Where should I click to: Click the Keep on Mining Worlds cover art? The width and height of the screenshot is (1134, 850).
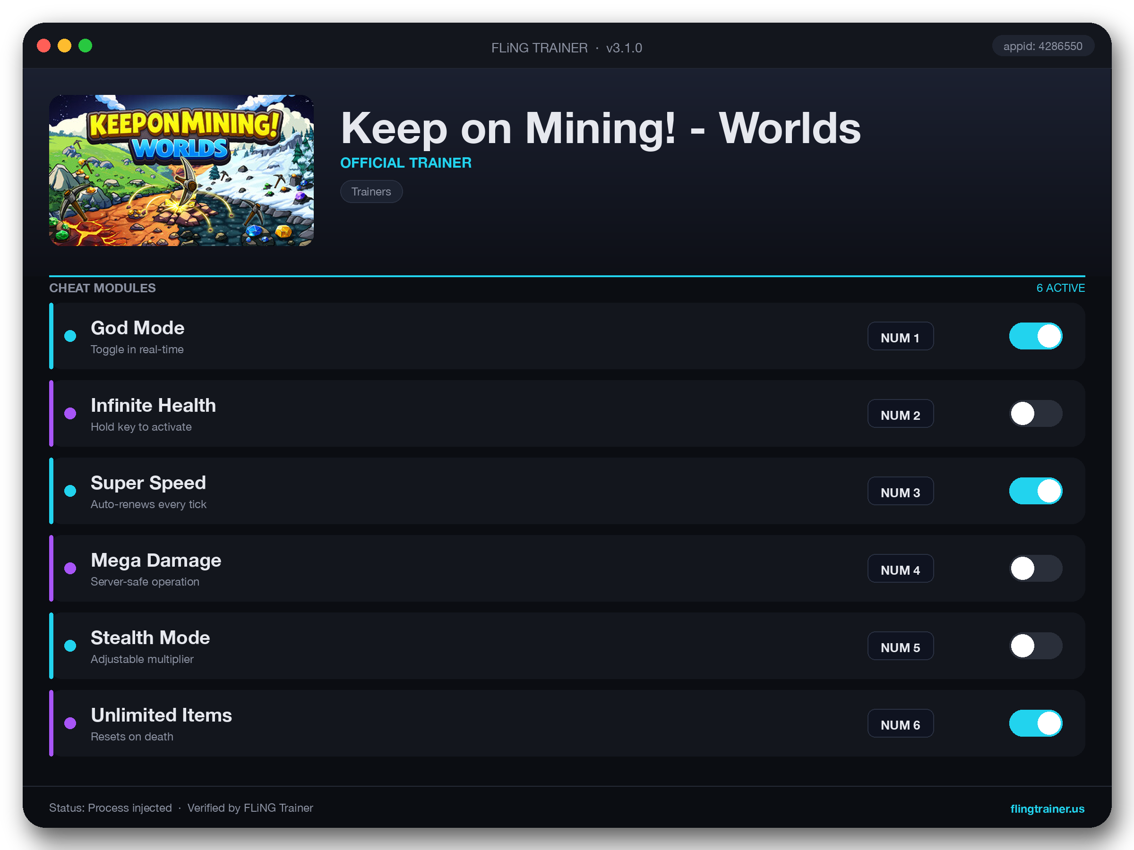[181, 170]
